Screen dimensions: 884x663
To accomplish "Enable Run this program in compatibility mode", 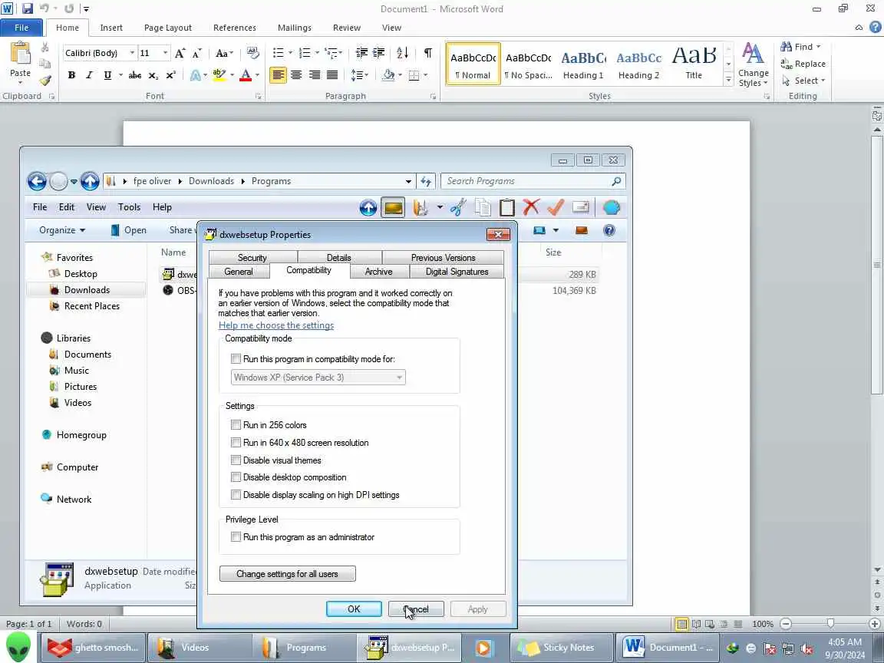I will [x=236, y=358].
